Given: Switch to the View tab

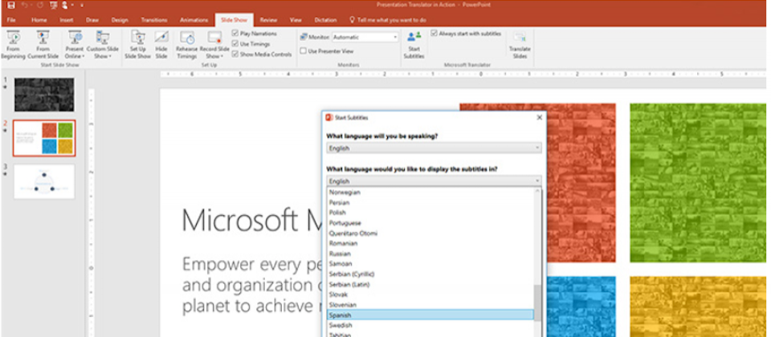Looking at the screenshot, I should pos(296,20).
